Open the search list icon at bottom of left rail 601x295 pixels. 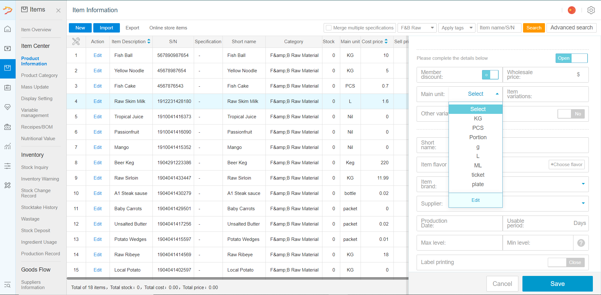pyautogui.click(x=8, y=285)
